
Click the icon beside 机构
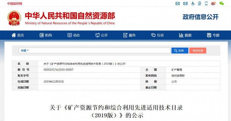pos(42,35)
